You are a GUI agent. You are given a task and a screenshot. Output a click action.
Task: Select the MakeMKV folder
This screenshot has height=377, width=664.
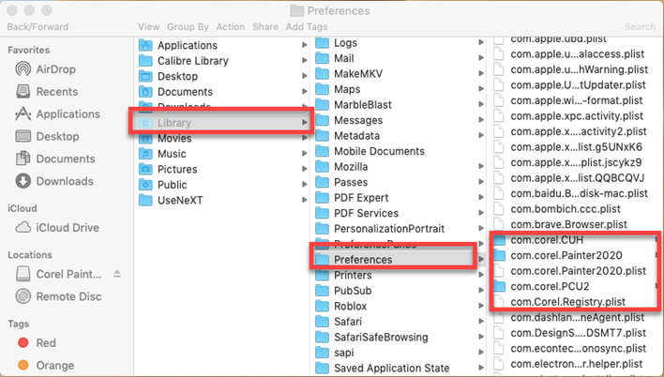pyautogui.click(x=349, y=74)
